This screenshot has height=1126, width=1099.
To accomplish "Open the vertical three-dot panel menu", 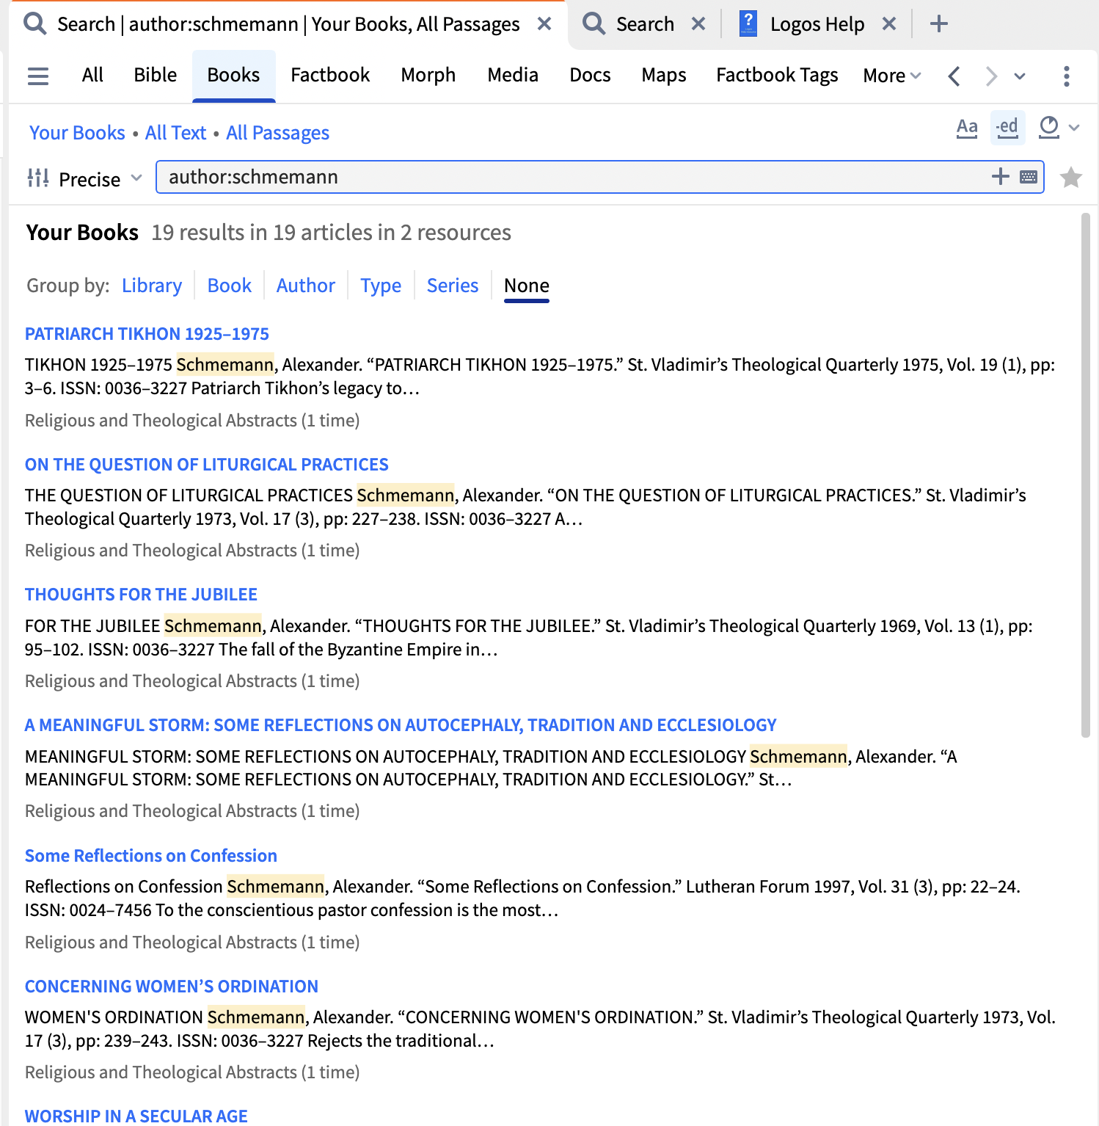I will (x=1066, y=76).
